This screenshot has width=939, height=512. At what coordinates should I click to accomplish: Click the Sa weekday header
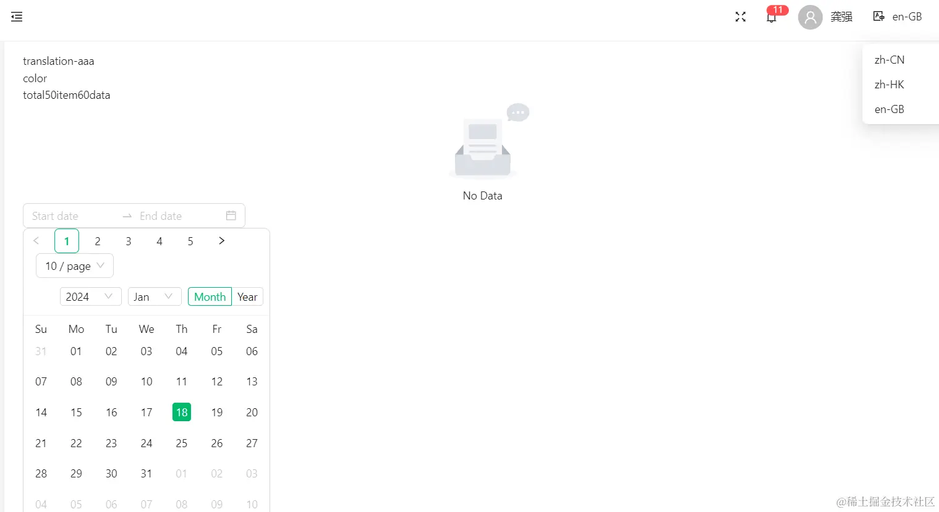coord(252,329)
